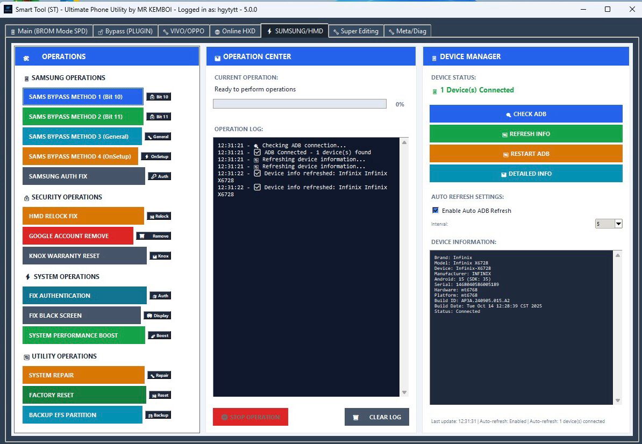This screenshot has height=444, width=642.
Task: Open the Main (BROM Mode SPD) tab
Action: (x=49, y=31)
